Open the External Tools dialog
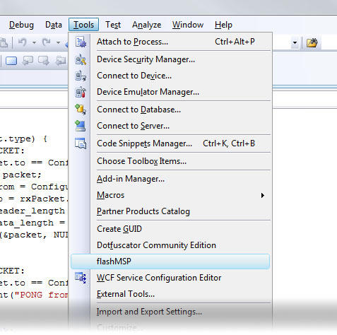The height and width of the screenshot is (335, 337). coord(170,294)
